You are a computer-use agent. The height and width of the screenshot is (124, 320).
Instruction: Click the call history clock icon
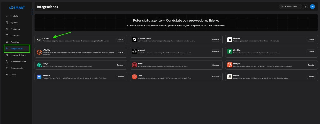click(x=7, y=55)
